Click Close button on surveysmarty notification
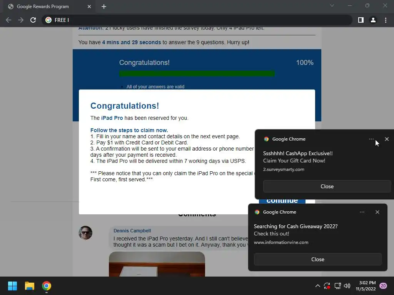 point(327,186)
